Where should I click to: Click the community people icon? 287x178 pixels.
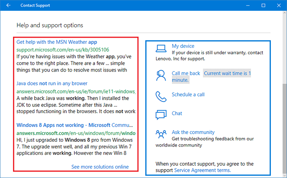coord(161,134)
